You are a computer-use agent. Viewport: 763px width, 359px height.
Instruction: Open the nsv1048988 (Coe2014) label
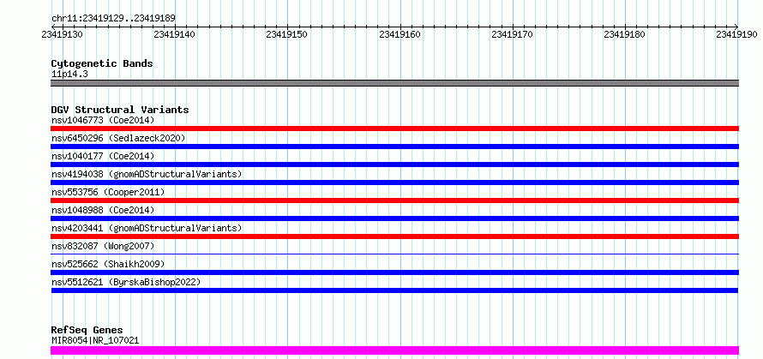click(103, 210)
